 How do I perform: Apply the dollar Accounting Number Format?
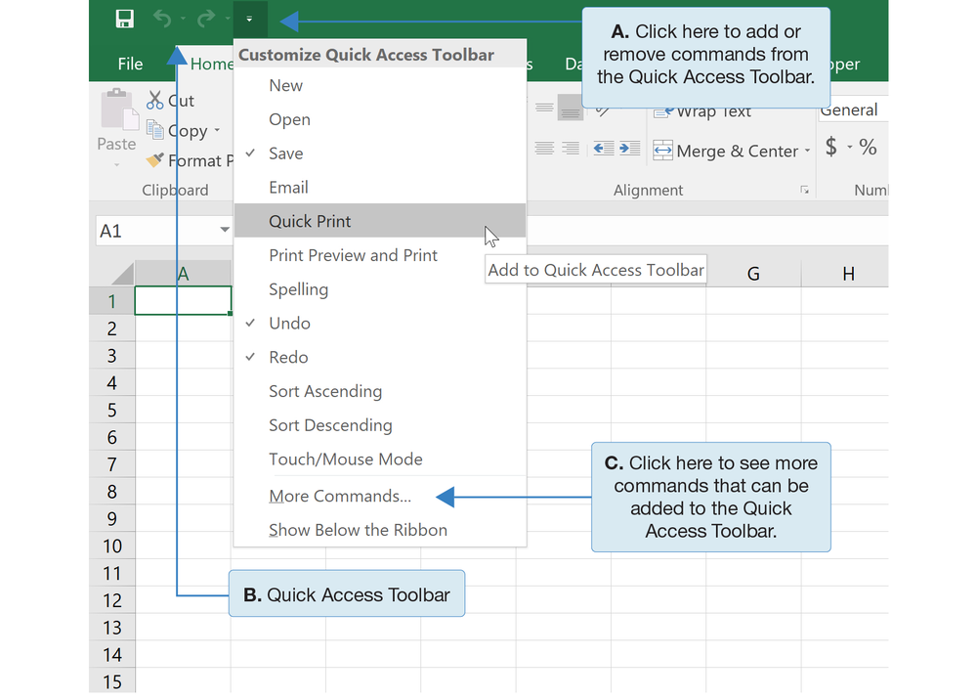[831, 148]
